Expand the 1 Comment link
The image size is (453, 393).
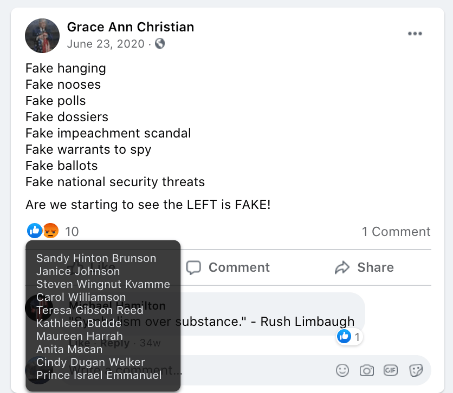[x=396, y=232]
